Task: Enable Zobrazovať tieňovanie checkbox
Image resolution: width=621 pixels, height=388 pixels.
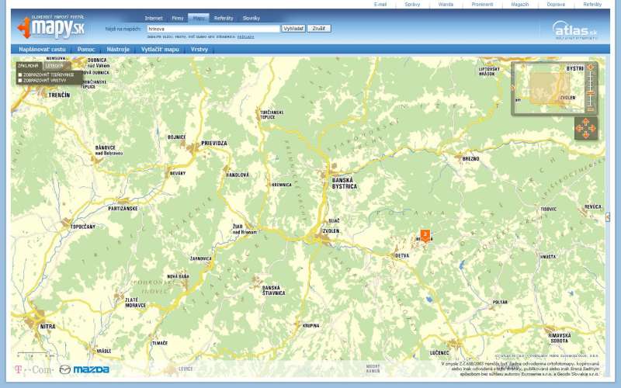Action: click(x=20, y=74)
